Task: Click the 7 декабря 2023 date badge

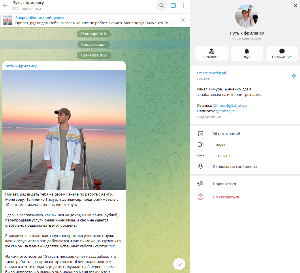Action: [94, 55]
